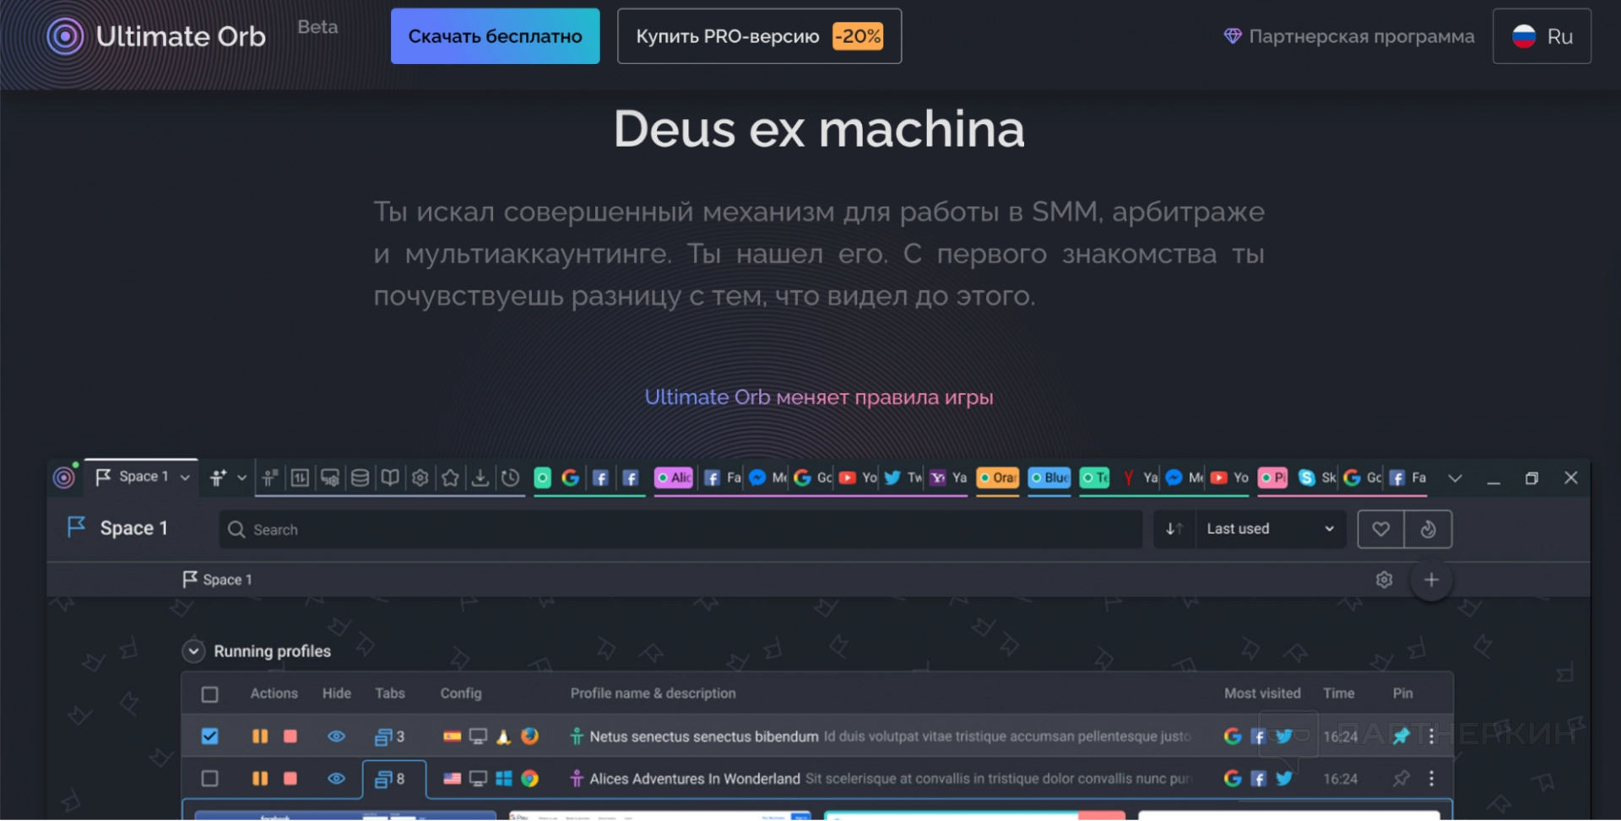Click Alices Adventures In Wonderland profile name
This screenshot has width=1621, height=821.
[x=695, y=779]
